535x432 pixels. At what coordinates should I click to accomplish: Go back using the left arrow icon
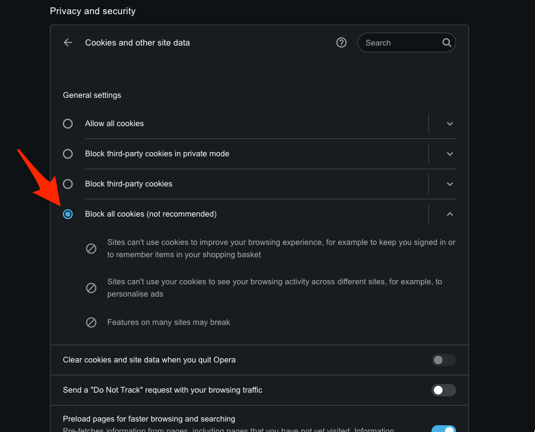[x=68, y=42]
